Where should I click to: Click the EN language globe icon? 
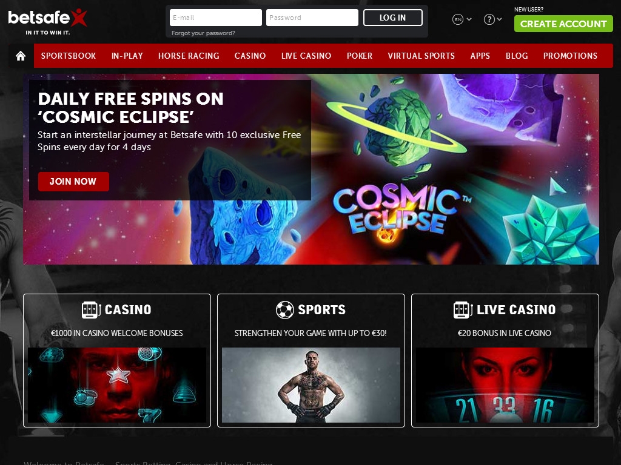click(x=457, y=19)
